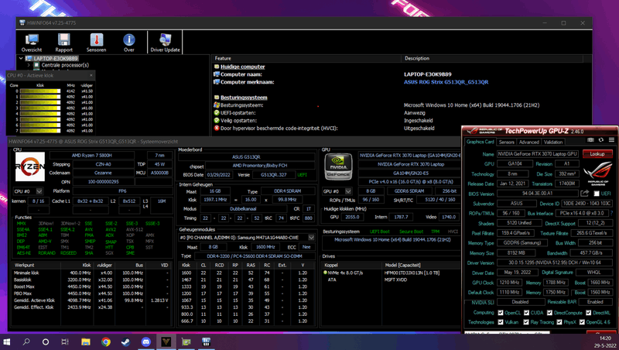This screenshot has height=350, width=619.
Task: Click the NVIDIA GeForce logo
Action: 338,166
